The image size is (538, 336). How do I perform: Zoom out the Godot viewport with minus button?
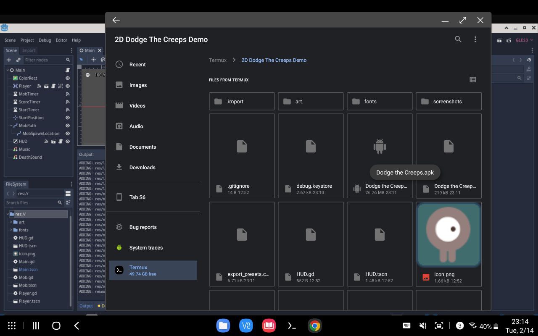(87, 75)
